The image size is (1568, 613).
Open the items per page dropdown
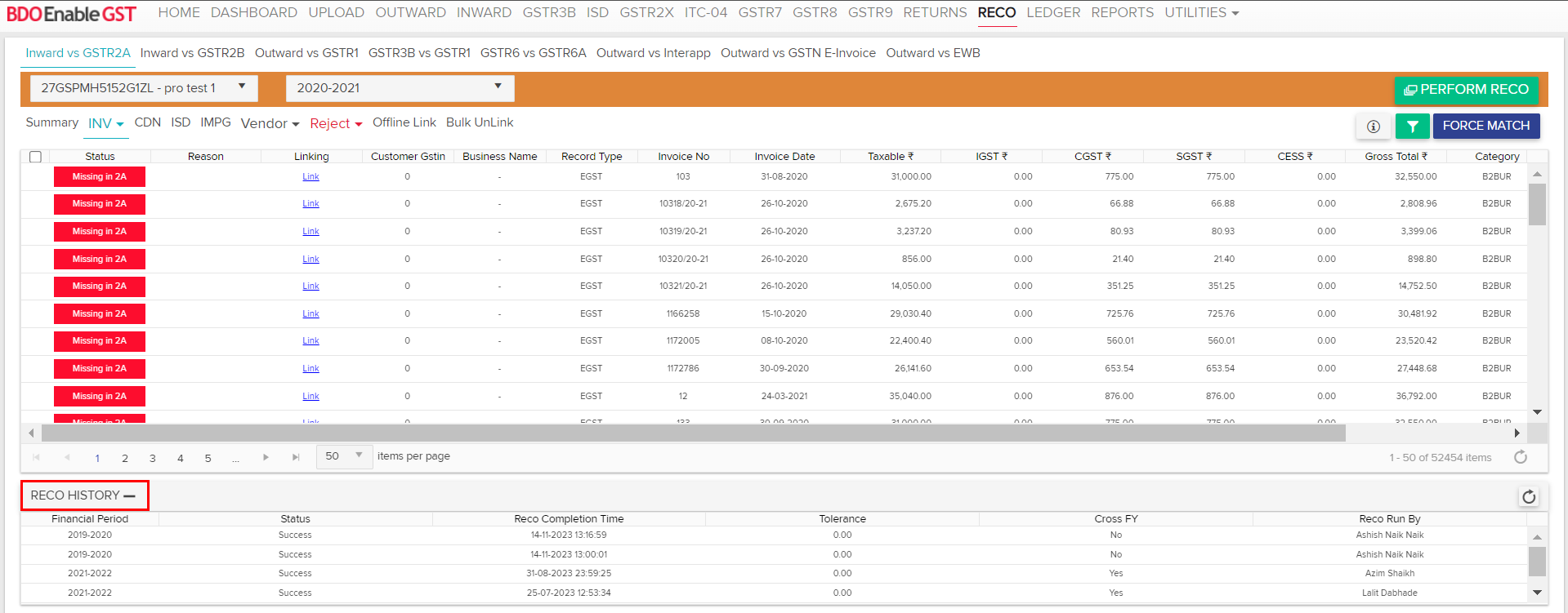pyautogui.click(x=344, y=456)
